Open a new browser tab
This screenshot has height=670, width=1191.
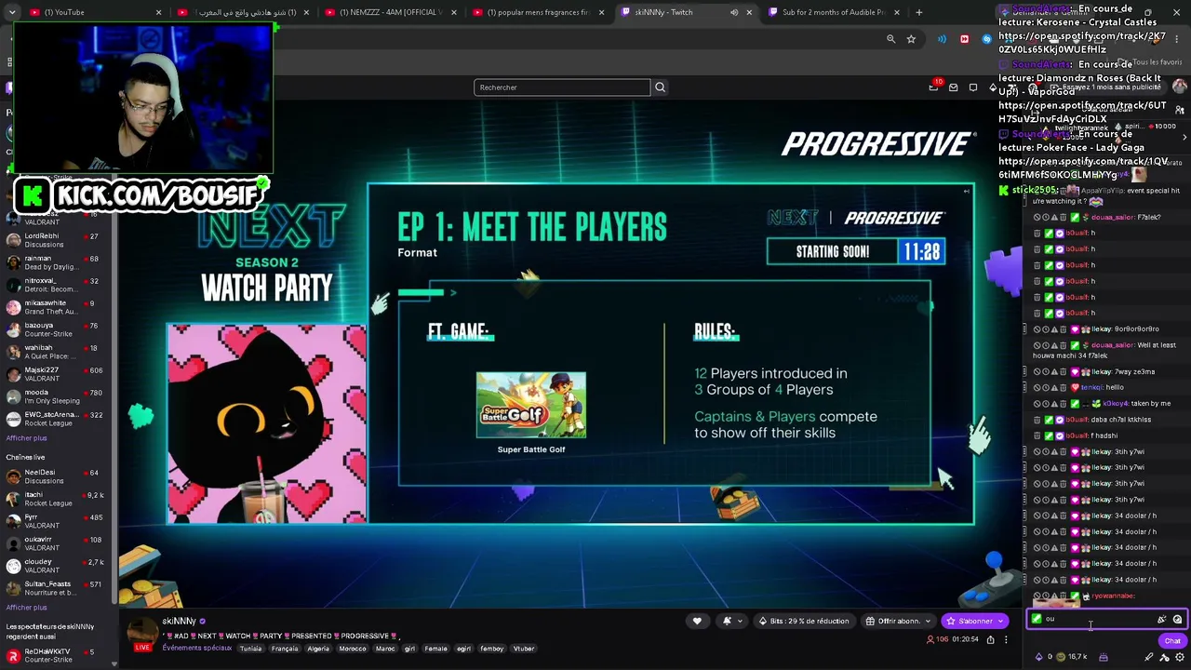pos(919,12)
